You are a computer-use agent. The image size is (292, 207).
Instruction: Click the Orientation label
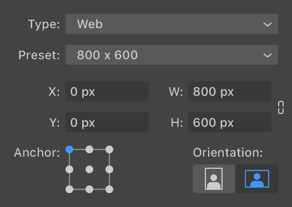pyautogui.click(x=228, y=153)
